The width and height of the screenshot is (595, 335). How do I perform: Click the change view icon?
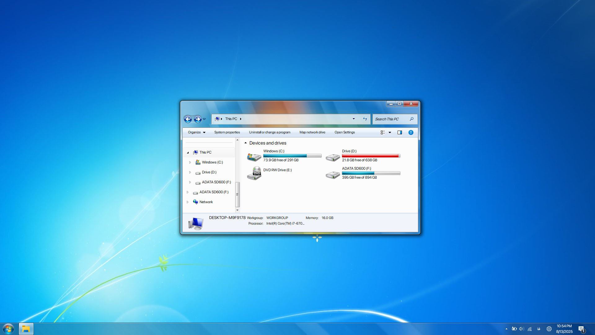pyautogui.click(x=383, y=132)
